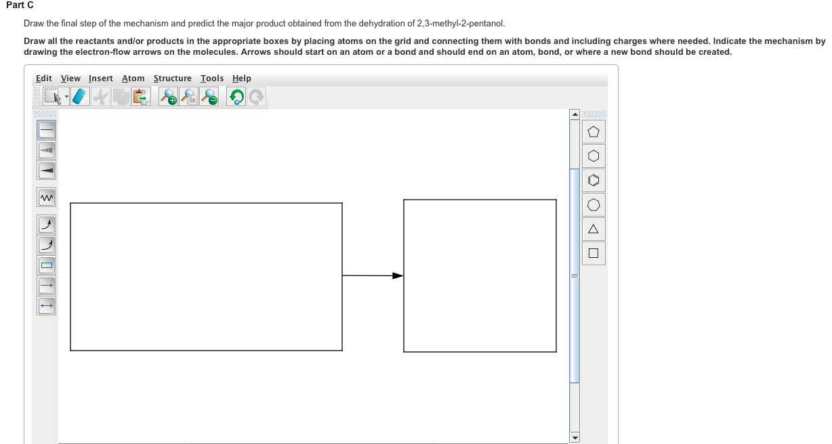
Task: Select the double-headed resonance arrow tool
Action: 46,306
